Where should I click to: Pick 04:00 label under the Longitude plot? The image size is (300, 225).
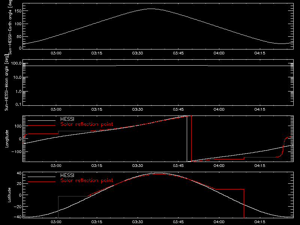219,166
